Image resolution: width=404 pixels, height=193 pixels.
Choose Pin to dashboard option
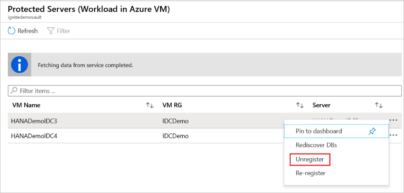coord(319,131)
